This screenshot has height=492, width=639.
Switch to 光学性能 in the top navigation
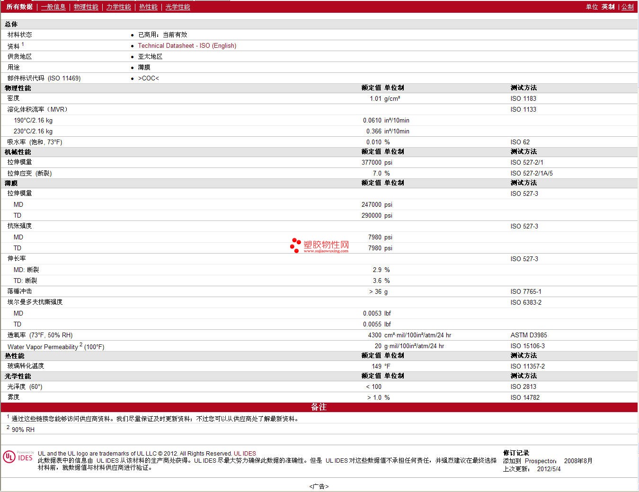click(x=177, y=7)
